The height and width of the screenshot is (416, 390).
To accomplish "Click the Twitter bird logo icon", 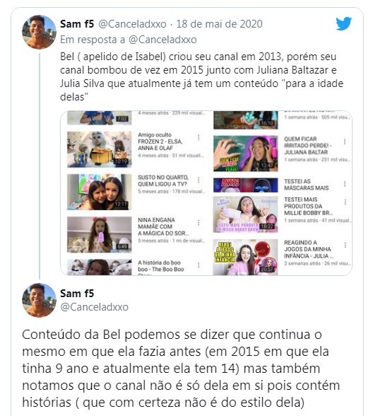I will (343, 23).
